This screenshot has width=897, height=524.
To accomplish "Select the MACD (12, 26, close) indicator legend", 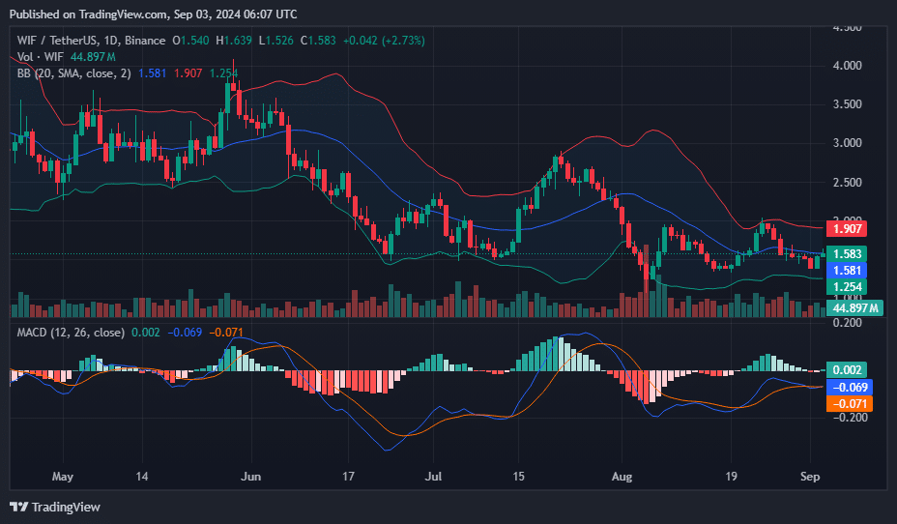I will (x=70, y=333).
